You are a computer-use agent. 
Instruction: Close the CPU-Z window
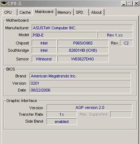pos(136,4)
